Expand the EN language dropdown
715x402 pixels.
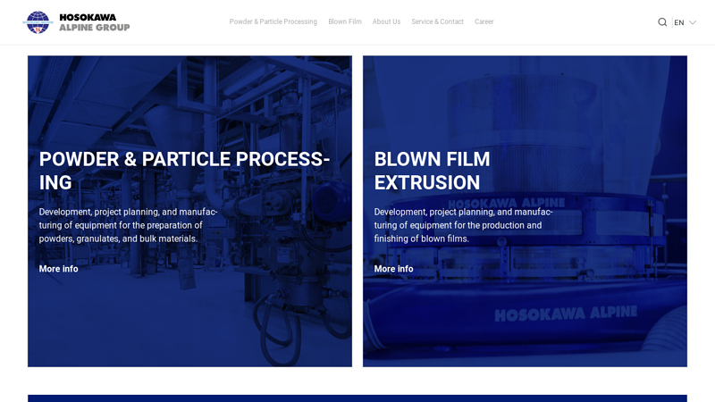click(x=685, y=22)
